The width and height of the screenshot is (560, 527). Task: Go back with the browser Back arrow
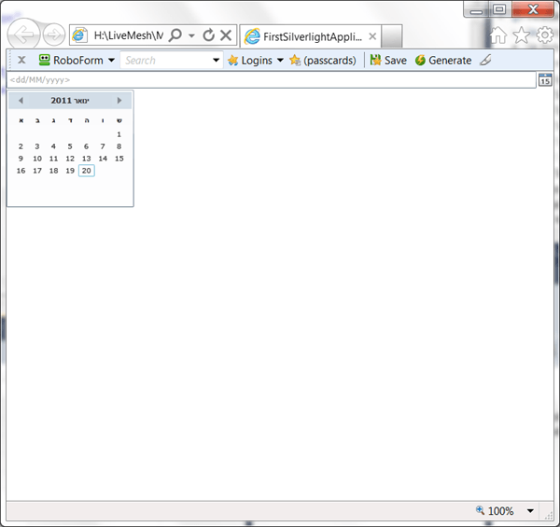pos(23,35)
